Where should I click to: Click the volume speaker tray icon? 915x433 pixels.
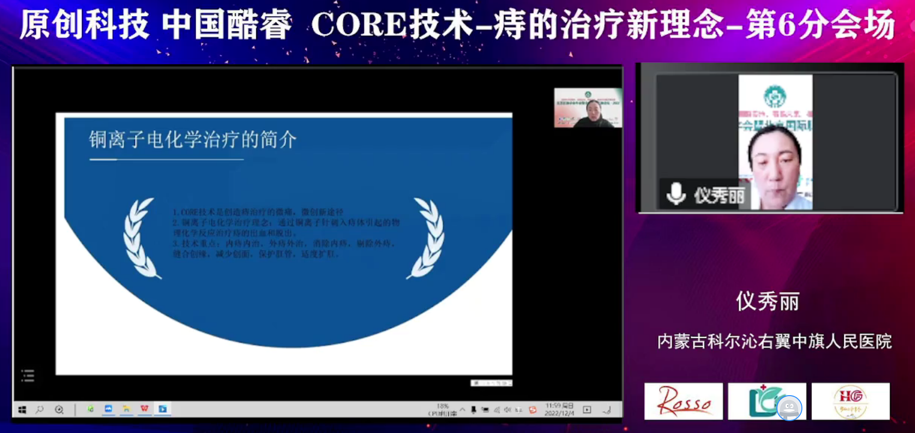508,410
